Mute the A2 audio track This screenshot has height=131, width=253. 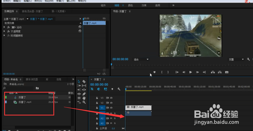tap(111, 118)
